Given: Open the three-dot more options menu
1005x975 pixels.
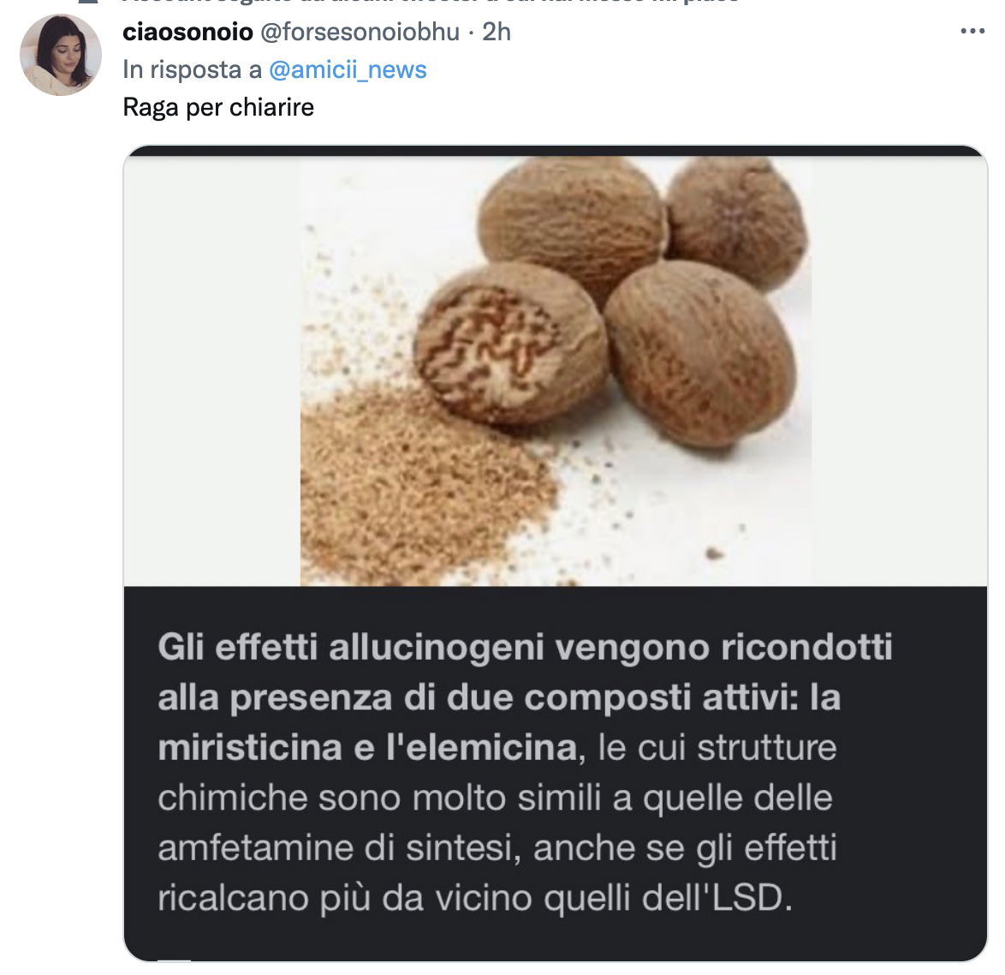Looking at the screenshot, I should (972, 31).
